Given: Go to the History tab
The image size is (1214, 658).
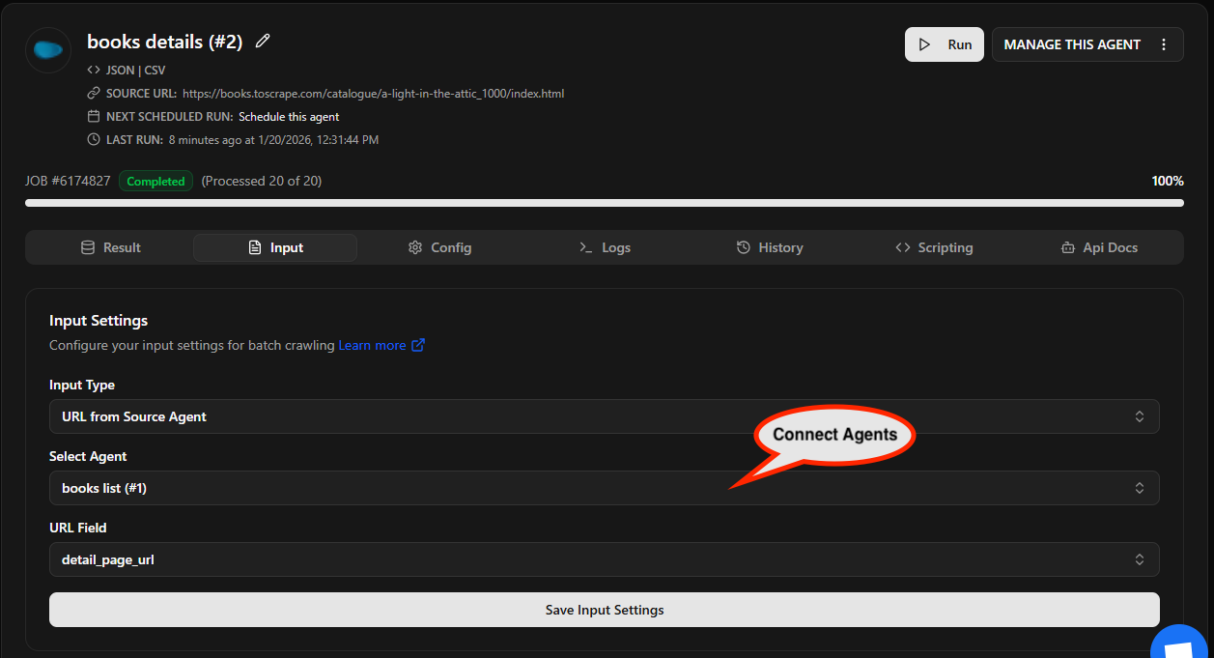Looking at the screenshot, I should (x=770, y=247).
